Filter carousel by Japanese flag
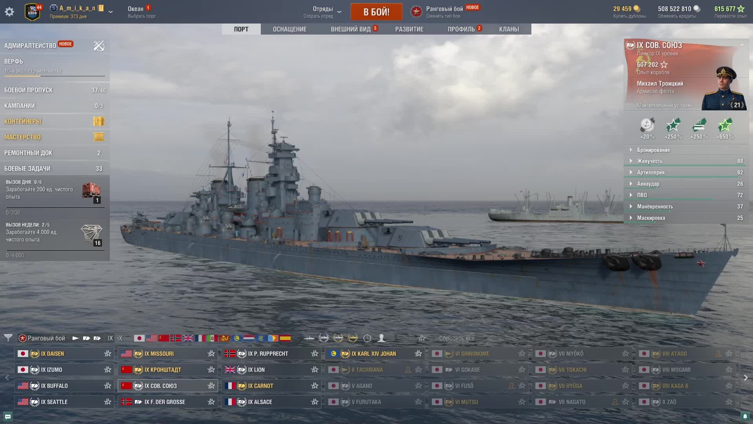Viewport: 753px width, 424px height. (x=139, y=338)
